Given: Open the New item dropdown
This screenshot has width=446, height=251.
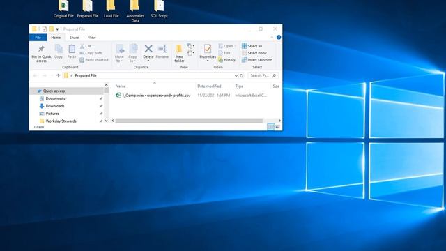Looking at the screenshot, I should 190,46.
